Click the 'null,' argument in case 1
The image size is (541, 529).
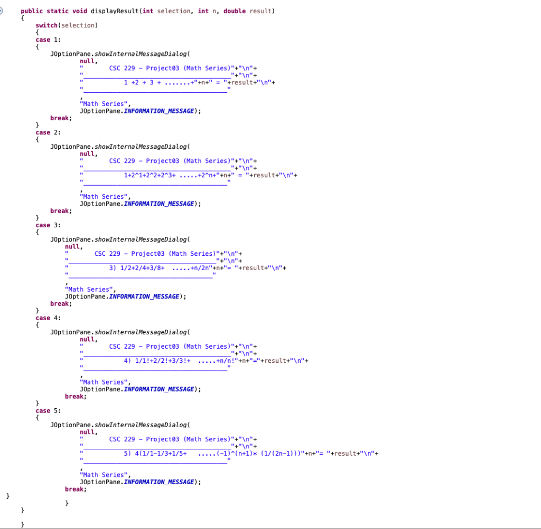[x=89, y=61]
